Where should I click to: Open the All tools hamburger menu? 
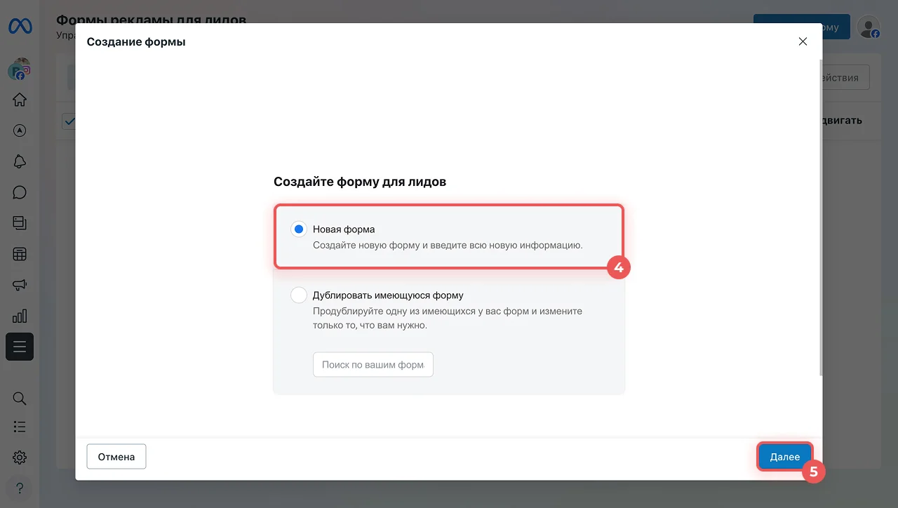coord(20,347)
